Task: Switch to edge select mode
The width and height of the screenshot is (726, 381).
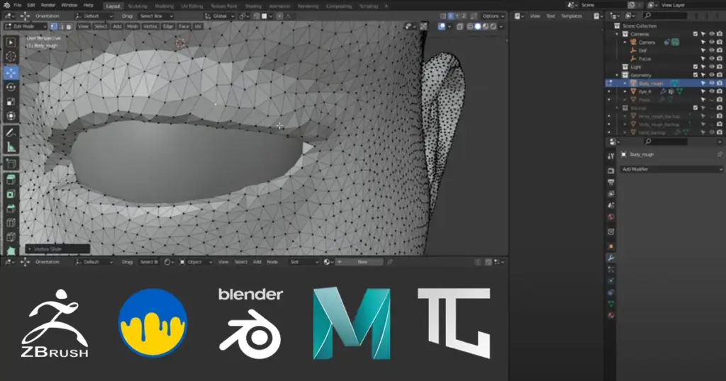Action: point(61,26)
